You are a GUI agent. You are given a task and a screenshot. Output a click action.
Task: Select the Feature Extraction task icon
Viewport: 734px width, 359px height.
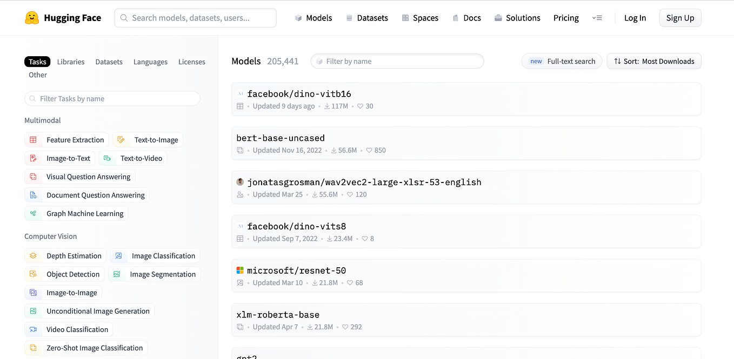tap(33, 139)
